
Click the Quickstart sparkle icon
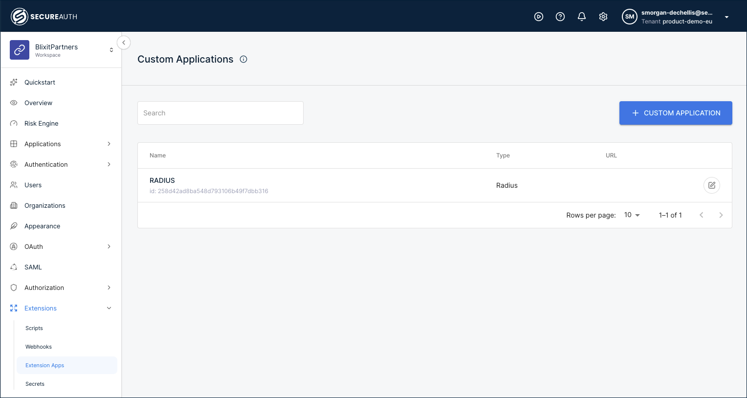pos(14,82)
